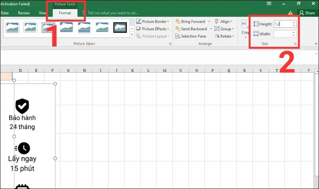Open the Group dropdown
Viewport: 319px width, 189px height.
pyautogui.click(x=224, y=29)
